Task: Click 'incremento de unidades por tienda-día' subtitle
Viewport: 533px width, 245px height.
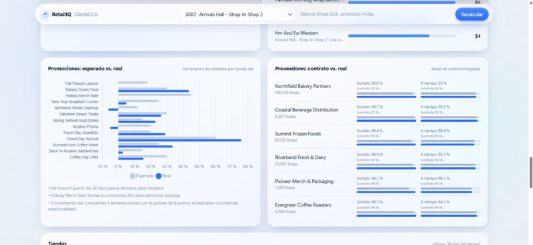Action: click(218, 69)
